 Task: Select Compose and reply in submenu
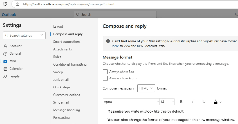point(68,34)
